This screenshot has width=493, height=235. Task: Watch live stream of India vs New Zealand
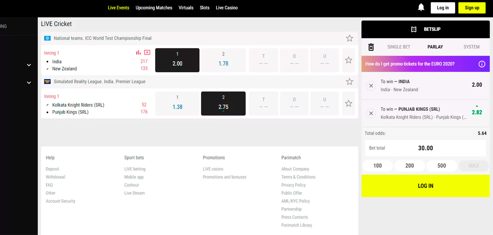pyautogui.click(x=147, y=52)
